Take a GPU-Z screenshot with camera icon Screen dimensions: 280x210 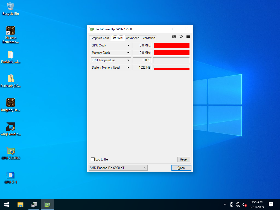coord(174,36)
